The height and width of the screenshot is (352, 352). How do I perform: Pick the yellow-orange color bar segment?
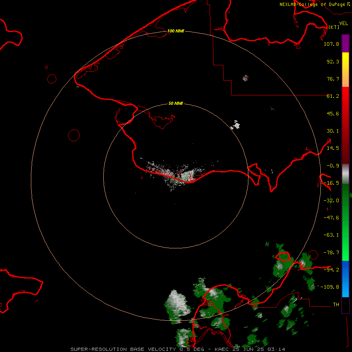(x=345, y=70)
